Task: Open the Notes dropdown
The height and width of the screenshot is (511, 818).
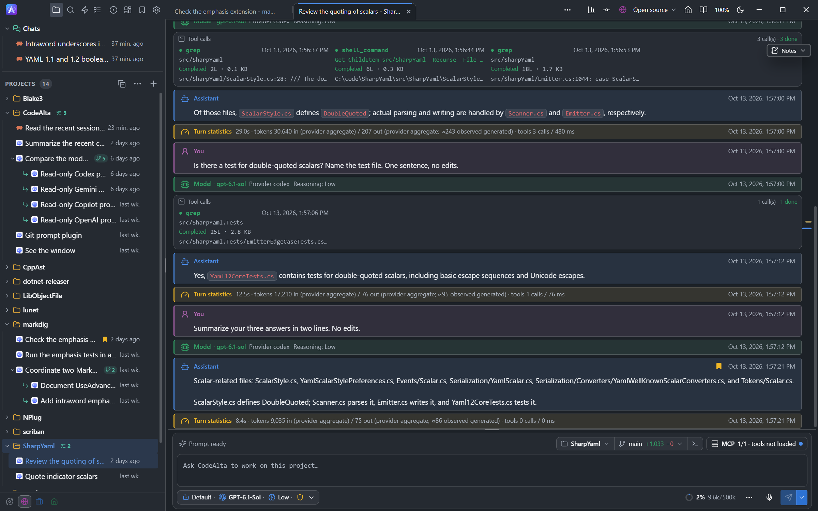Action: pyautogui.click(x=788, y=50)
